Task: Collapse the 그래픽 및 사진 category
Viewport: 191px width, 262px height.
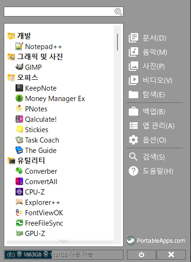Action: [x=11, y=57]
